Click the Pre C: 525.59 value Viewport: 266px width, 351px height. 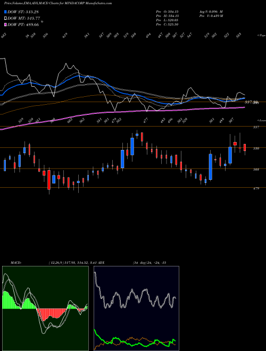point(167,24)
